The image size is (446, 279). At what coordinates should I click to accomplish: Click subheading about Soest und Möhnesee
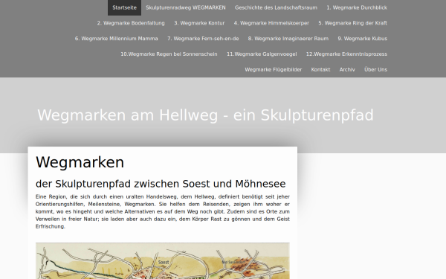[x=161, y=184]
